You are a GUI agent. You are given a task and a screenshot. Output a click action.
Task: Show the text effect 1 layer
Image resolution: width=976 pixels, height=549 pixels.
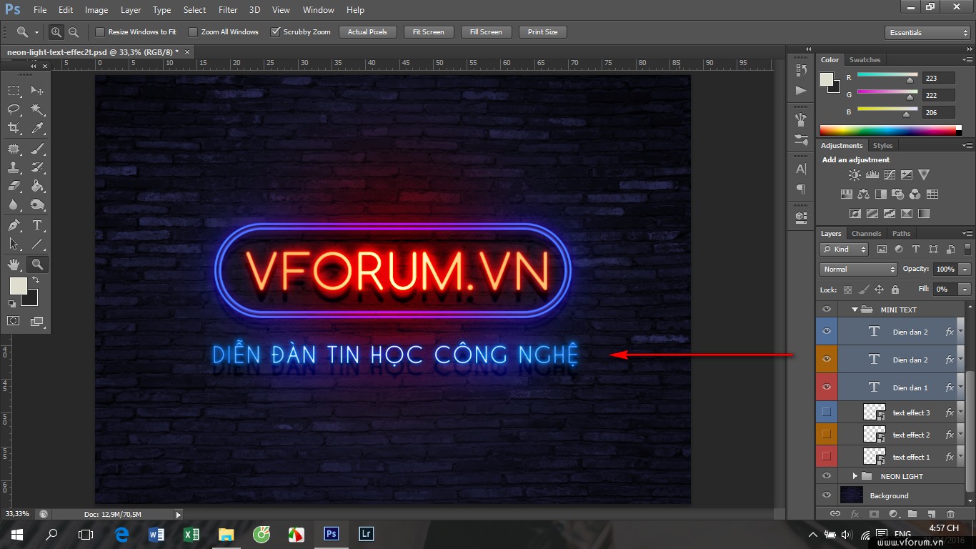(827, 456)
